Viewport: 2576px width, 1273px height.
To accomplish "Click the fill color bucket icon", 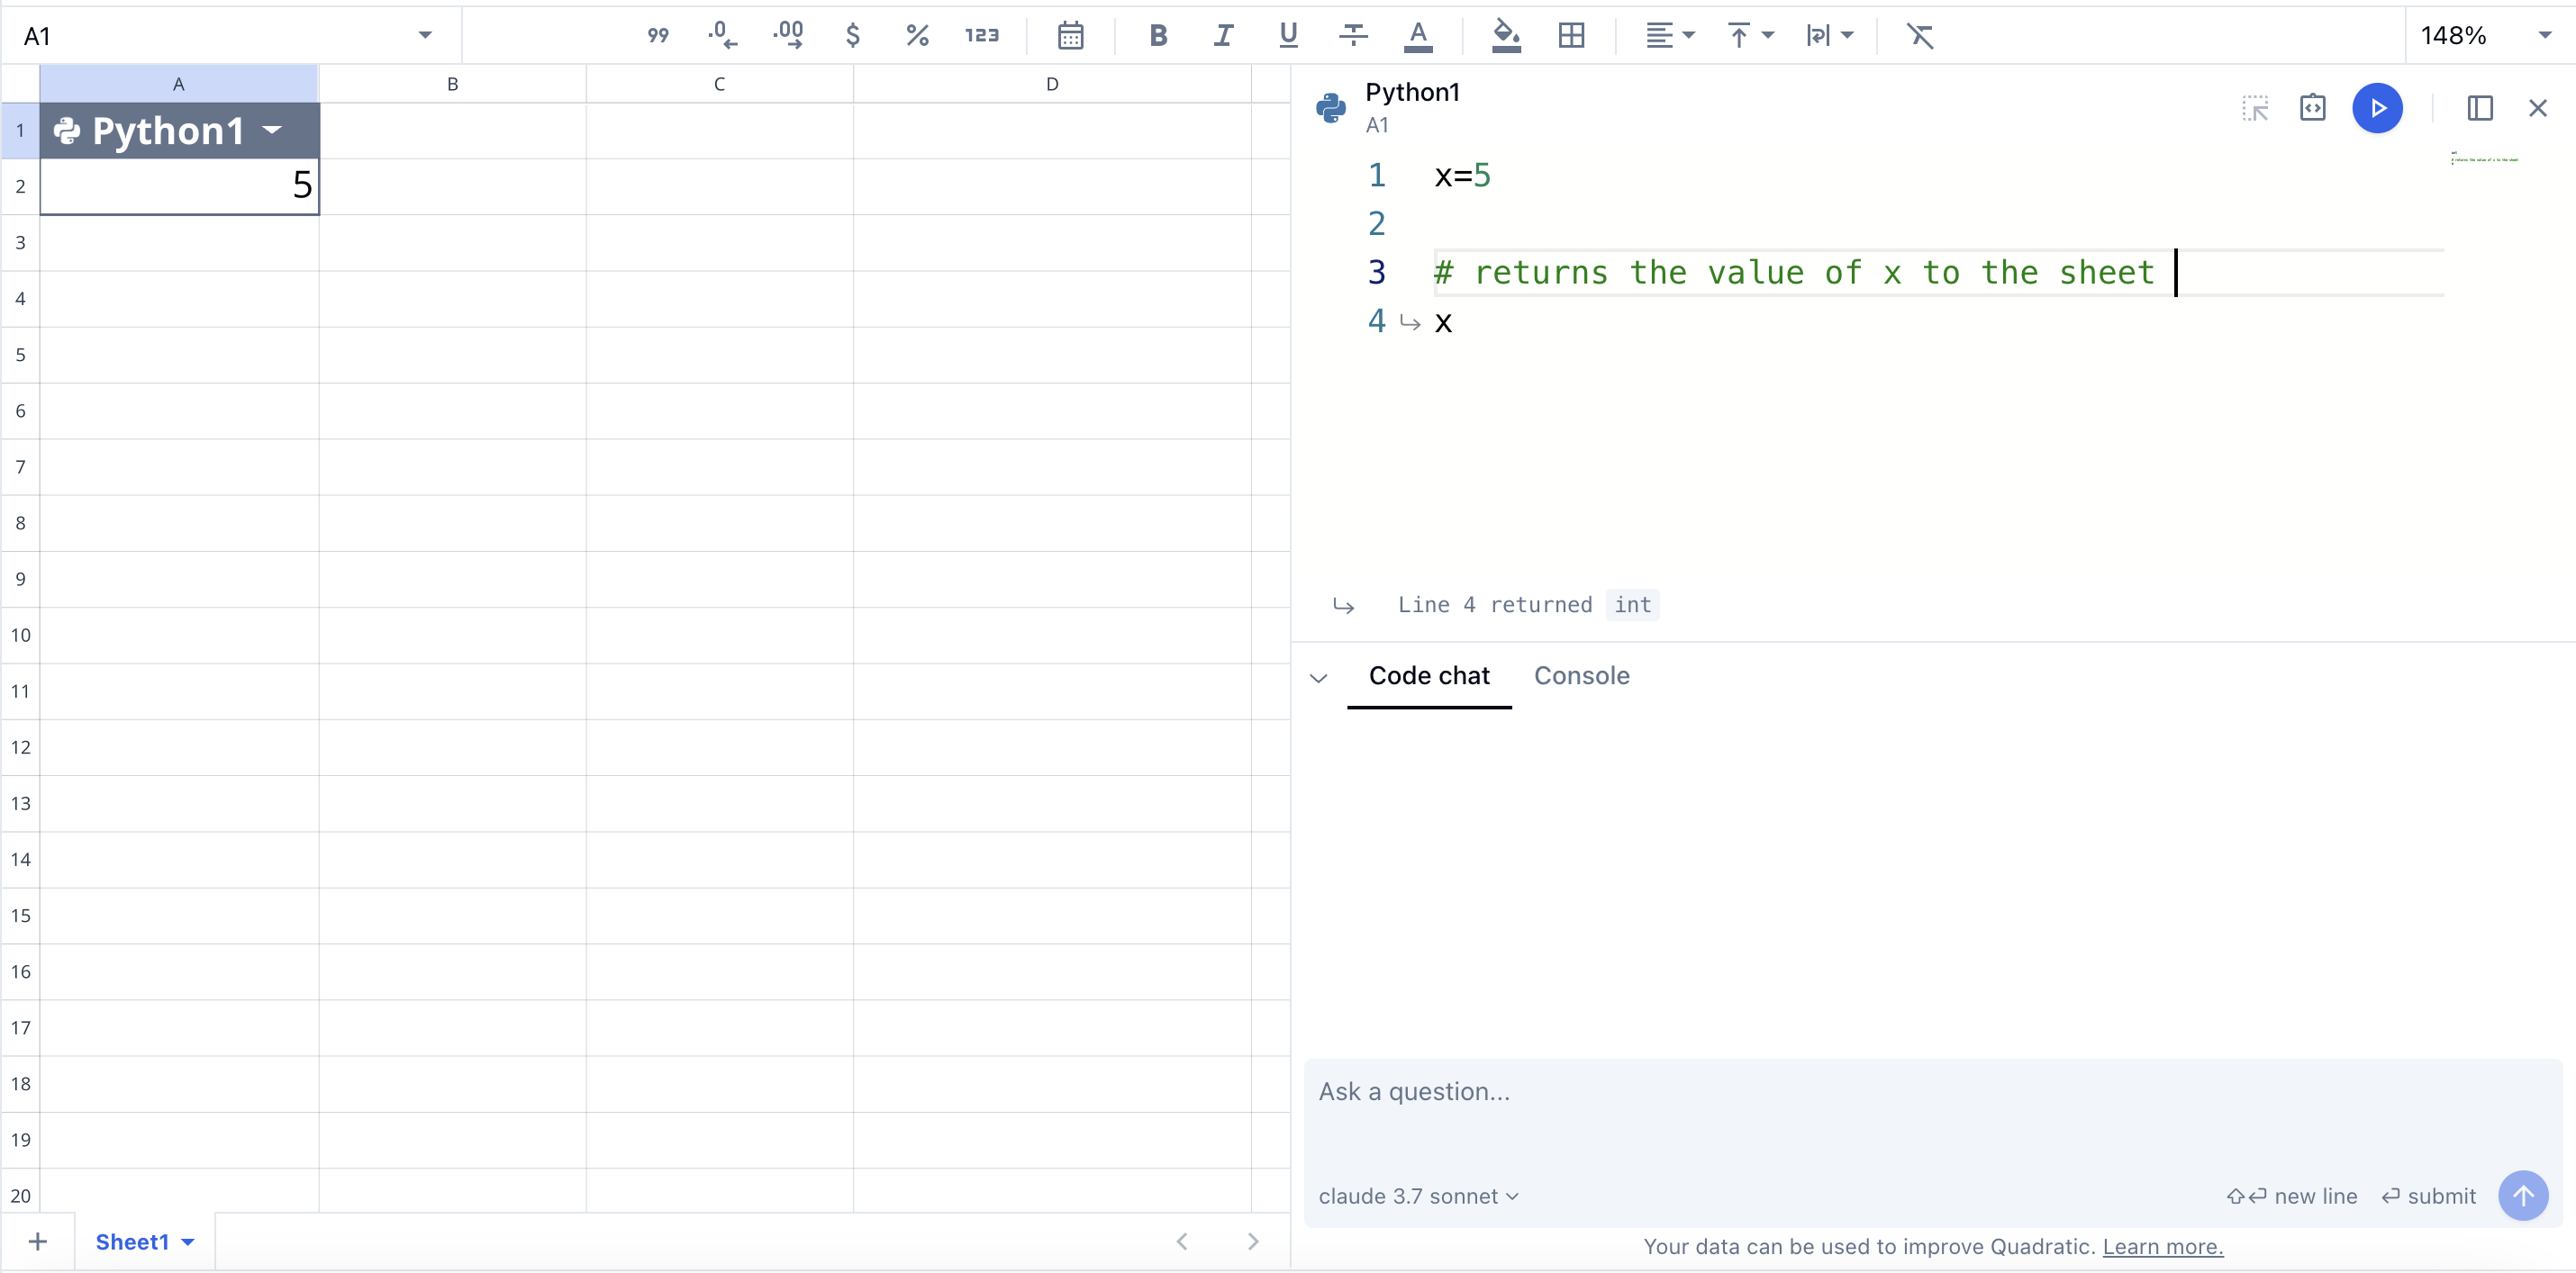I will coord(1505,36).
